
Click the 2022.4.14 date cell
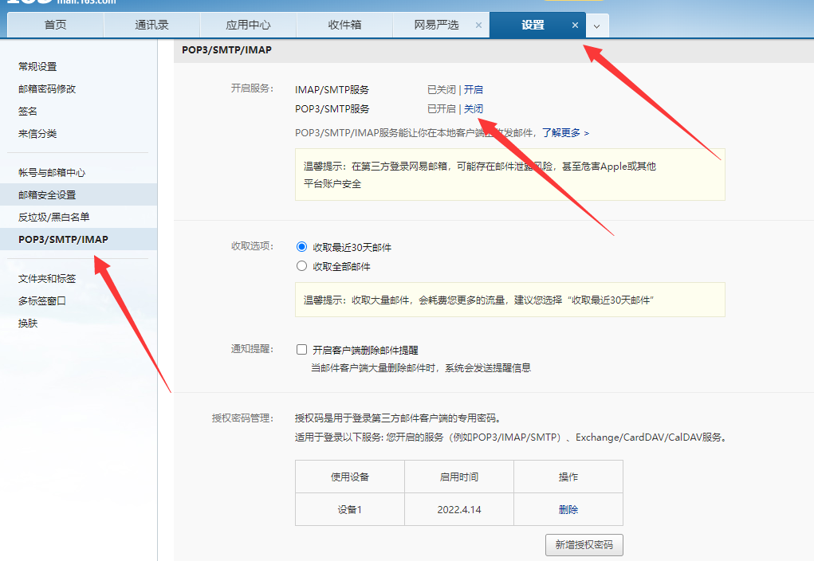459,510
